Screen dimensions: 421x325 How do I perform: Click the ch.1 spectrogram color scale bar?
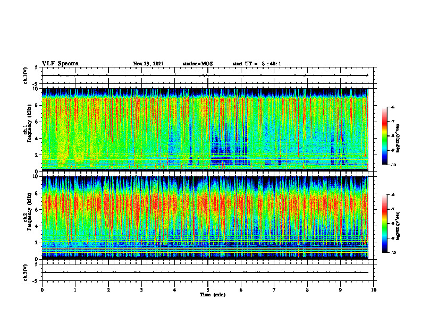pos(384,136)
